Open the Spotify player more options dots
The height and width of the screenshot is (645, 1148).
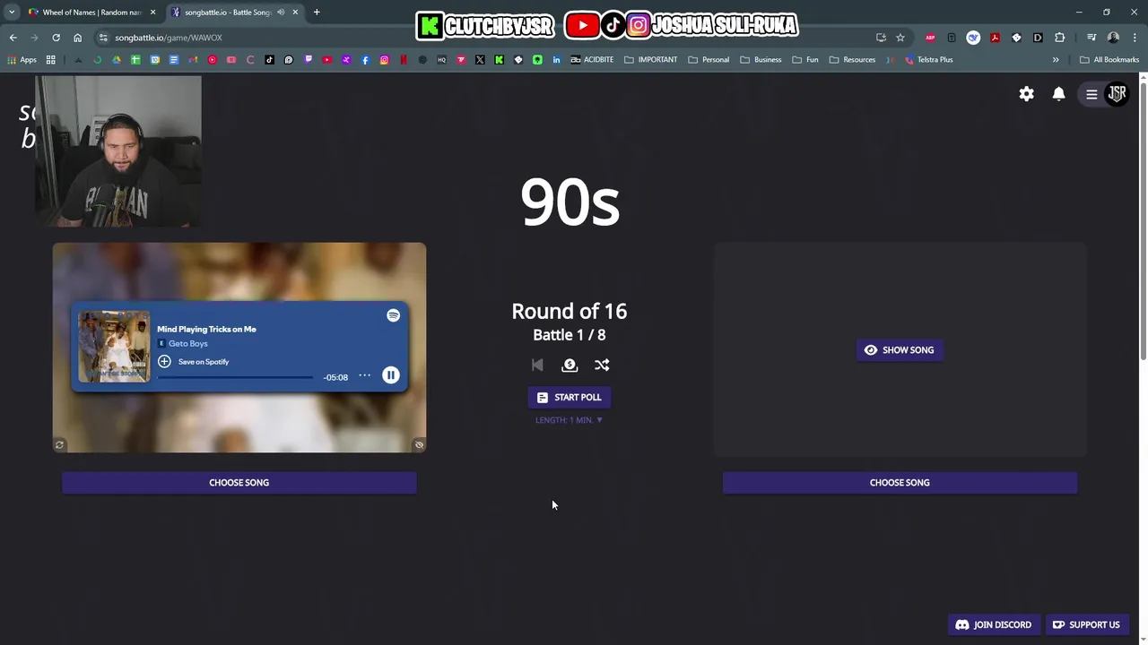click(x=364, y=375)
